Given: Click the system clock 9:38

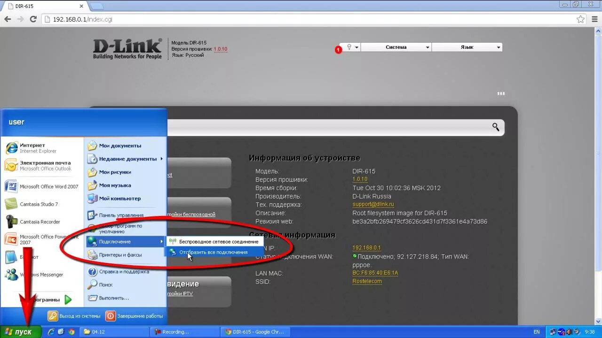Looking at the screenshot, I should 590,332.
